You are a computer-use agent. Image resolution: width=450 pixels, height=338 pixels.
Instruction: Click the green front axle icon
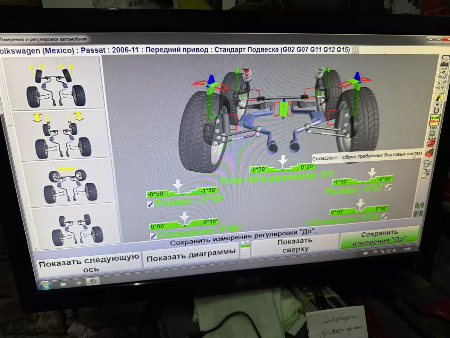point(419,205)
